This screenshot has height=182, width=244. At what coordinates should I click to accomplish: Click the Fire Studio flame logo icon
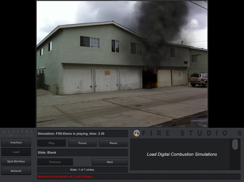point(136,133)
